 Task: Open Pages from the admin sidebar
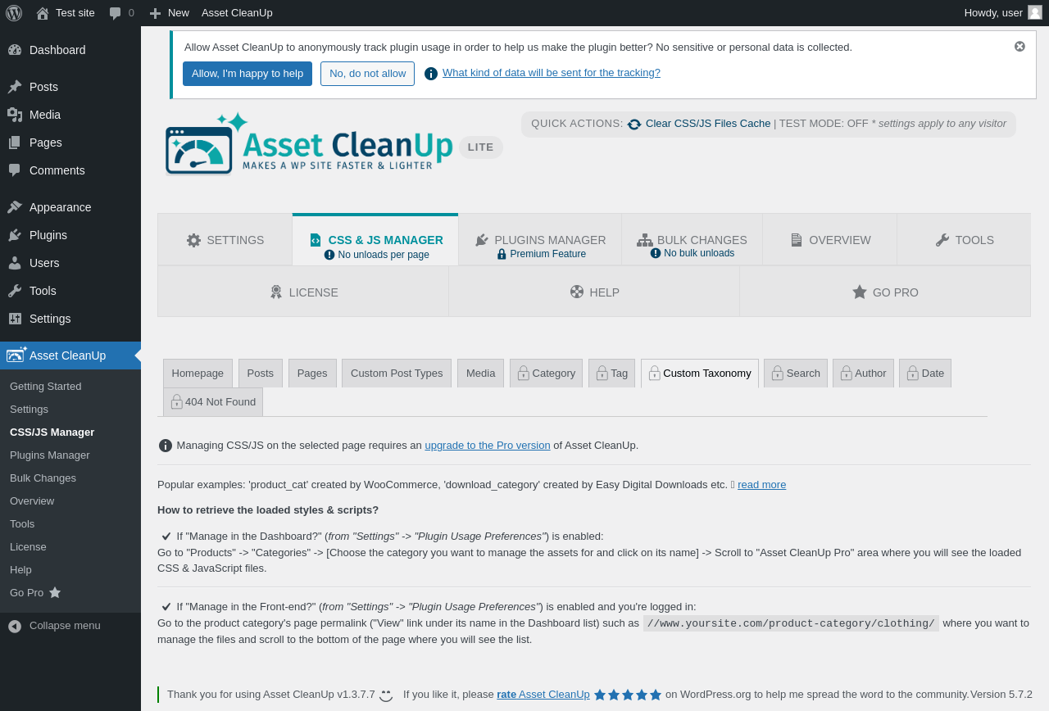[x=70, y=143]
